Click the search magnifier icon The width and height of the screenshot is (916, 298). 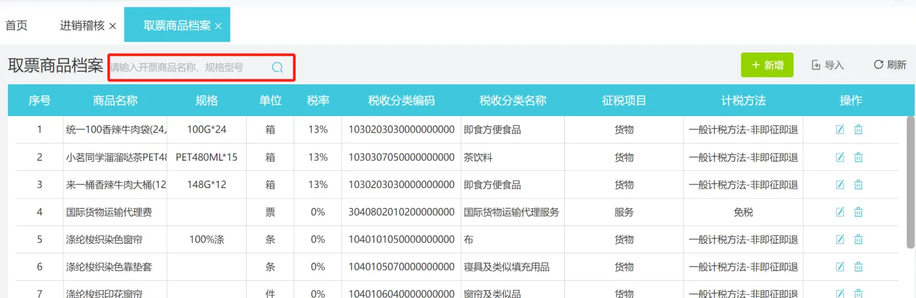(277, 67)
